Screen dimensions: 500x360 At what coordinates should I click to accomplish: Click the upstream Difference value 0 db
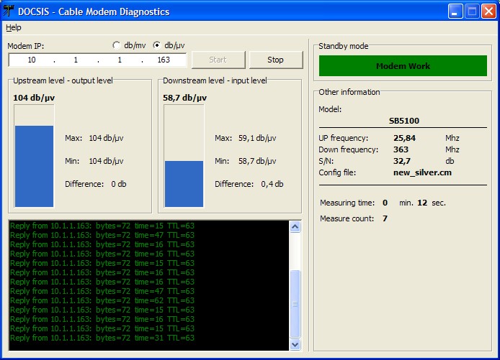[119, 184]
